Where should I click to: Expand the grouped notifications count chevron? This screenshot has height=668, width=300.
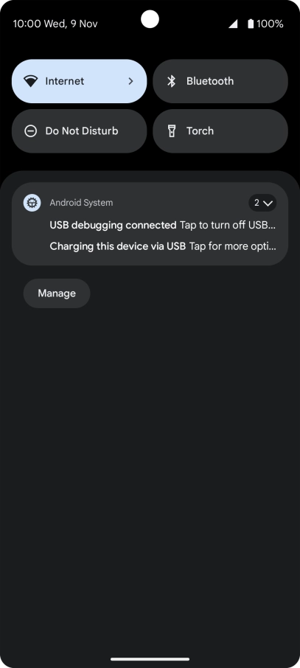click(262, 203)
